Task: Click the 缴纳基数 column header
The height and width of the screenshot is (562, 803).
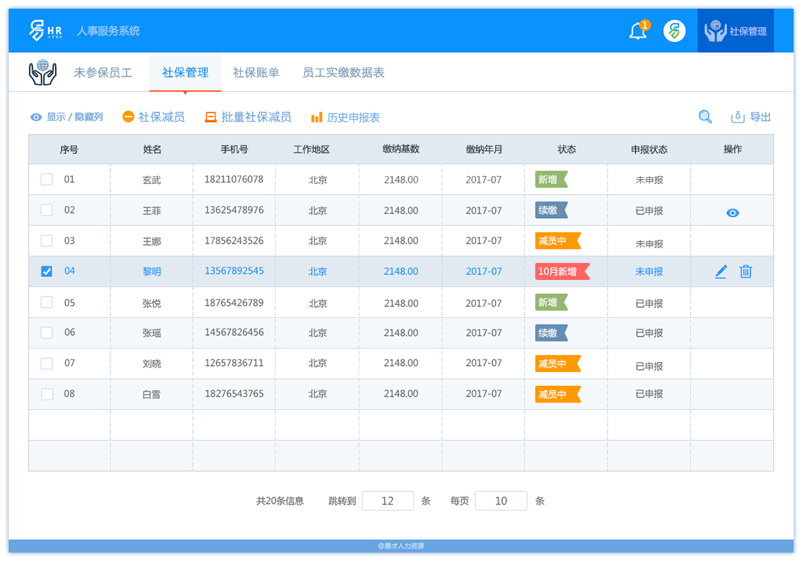Action: tap(401, 149)
